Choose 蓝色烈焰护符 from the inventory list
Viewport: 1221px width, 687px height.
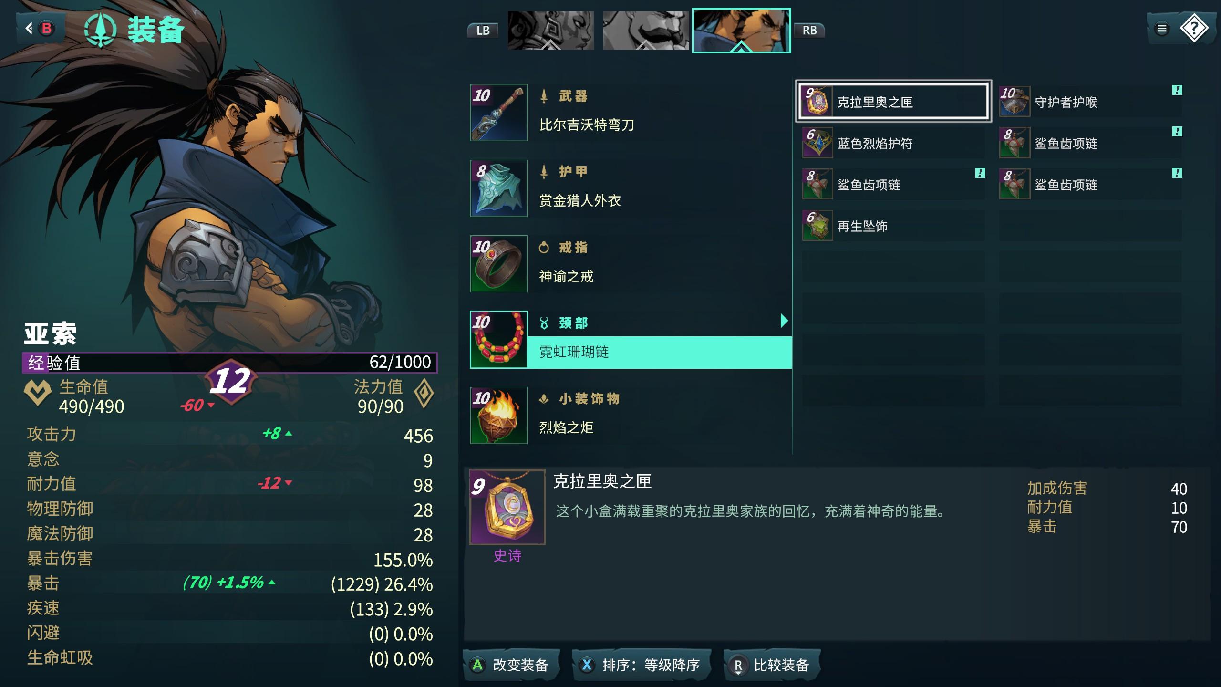tap(893, 143)
